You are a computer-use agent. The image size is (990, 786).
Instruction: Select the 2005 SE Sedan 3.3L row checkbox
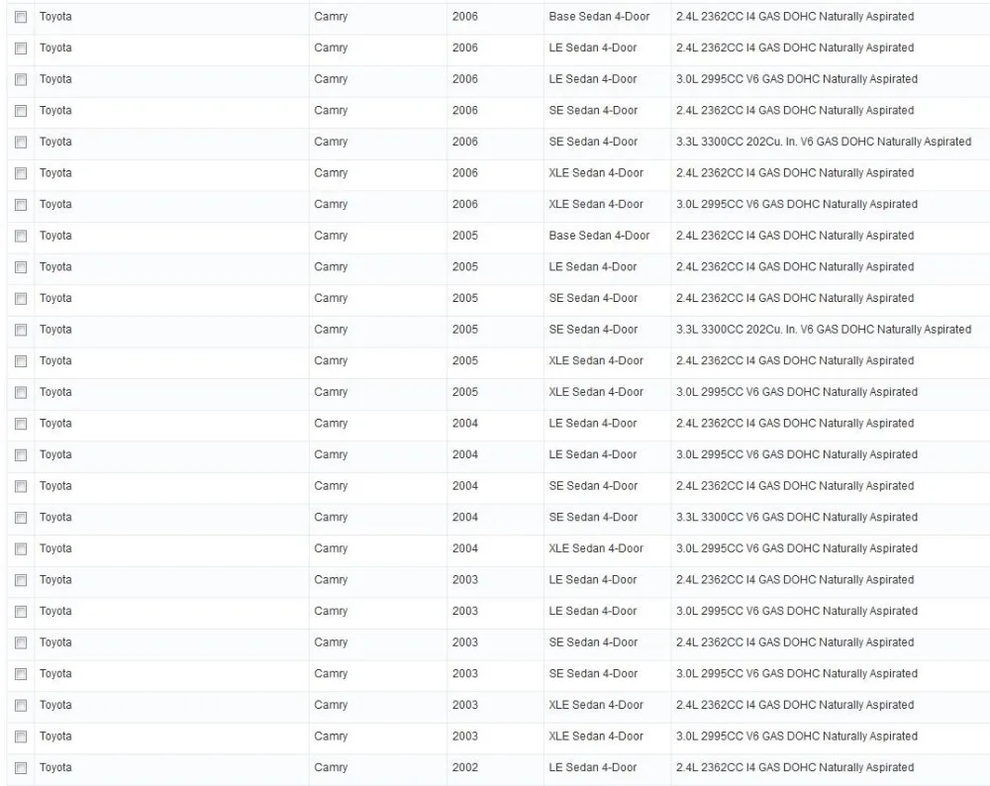(x=21, y=331)
